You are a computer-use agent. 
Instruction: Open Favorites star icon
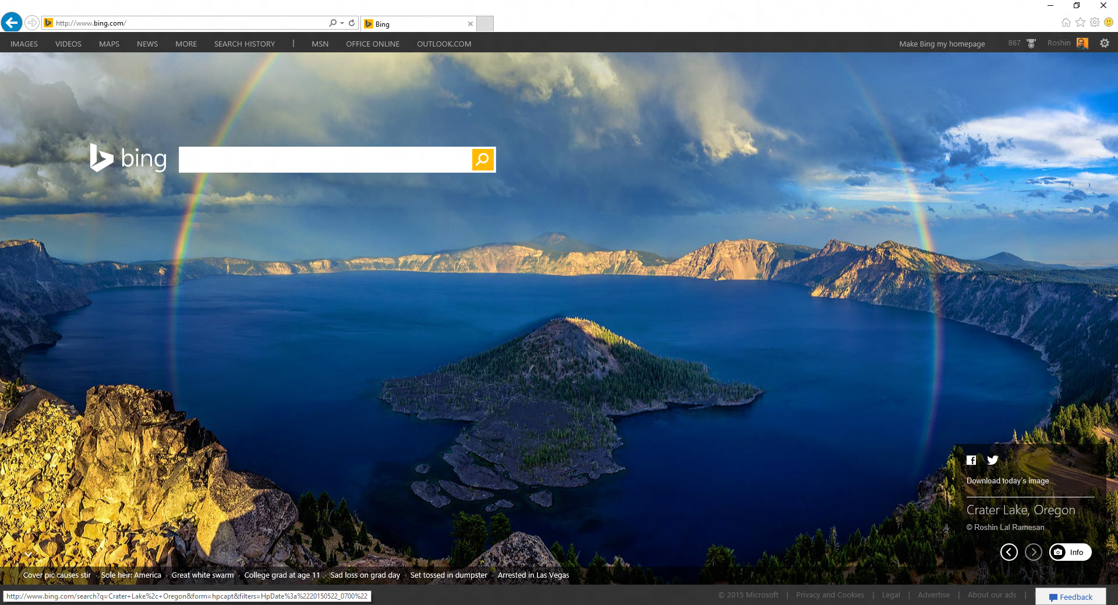click(x=1080, y=22)
